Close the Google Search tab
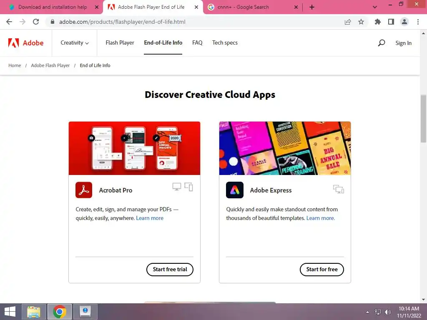Image resolution: width=427 pixels, height=320 pixels. [x=296, y=7]
